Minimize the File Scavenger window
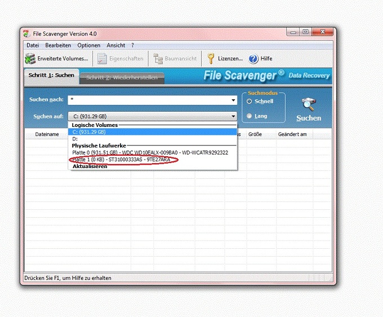This screenshot has width=383, height=317. [x=293, y=32]
